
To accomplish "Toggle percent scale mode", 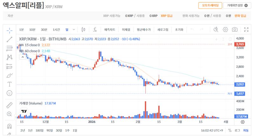I will [230, 130].
